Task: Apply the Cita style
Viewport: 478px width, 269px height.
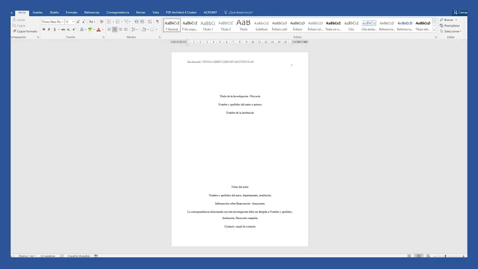Action: click(x=351, y=25)
